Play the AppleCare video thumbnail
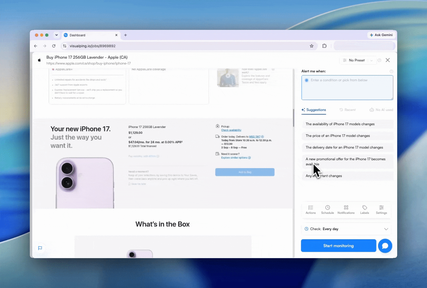This screenshot has width=427, height=288. 228,77
